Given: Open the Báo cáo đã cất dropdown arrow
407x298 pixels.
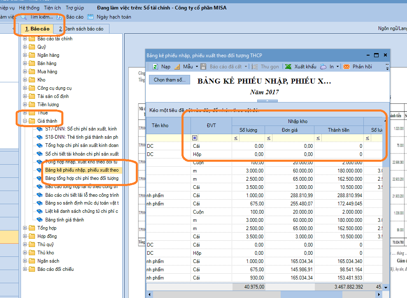Looking at the screenshot, I should click(246, 67).
